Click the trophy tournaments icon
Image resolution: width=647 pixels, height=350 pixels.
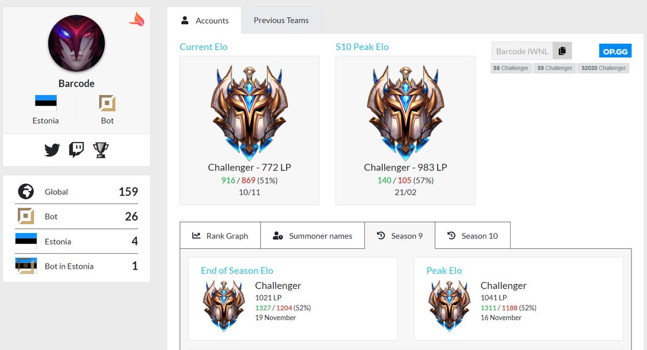coord(101,150)
